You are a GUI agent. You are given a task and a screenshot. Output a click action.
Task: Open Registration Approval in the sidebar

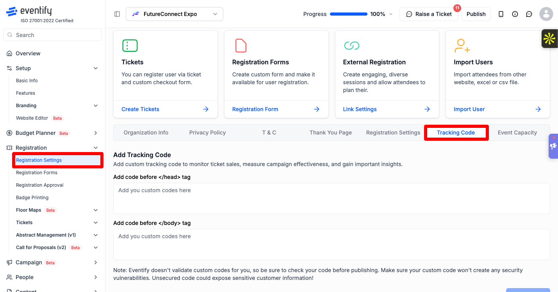[x=40, y=185]
